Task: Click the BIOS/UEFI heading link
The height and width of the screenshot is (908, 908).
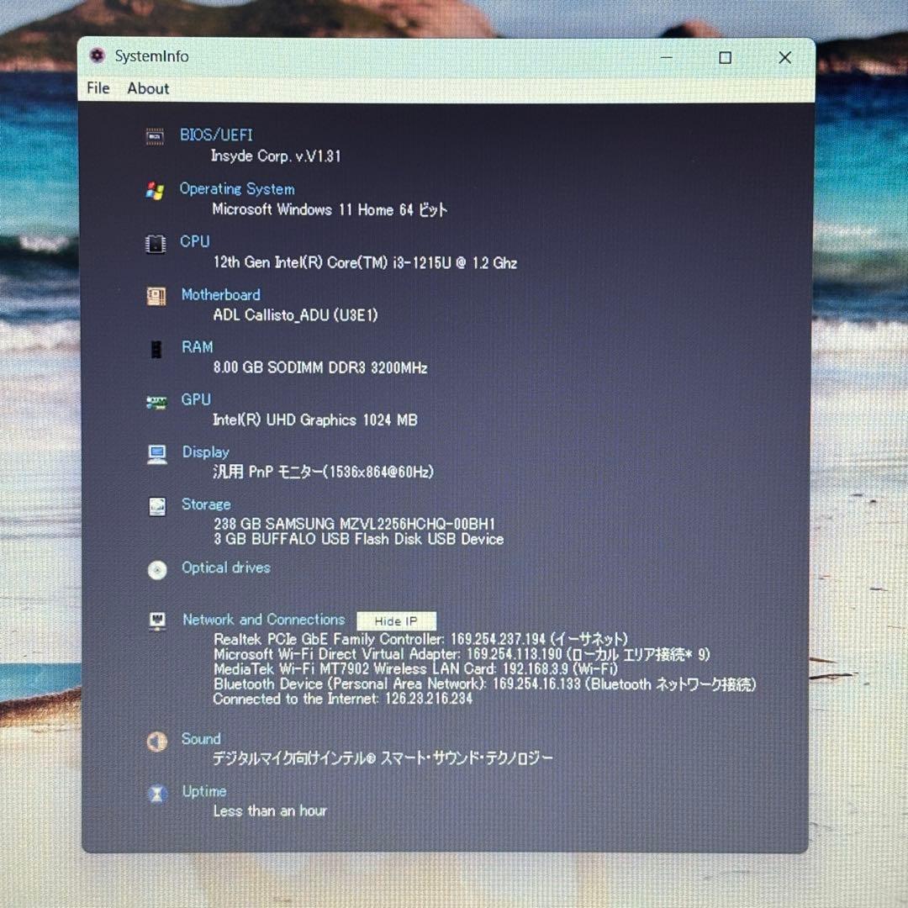Action: click(x=214, y=135)
